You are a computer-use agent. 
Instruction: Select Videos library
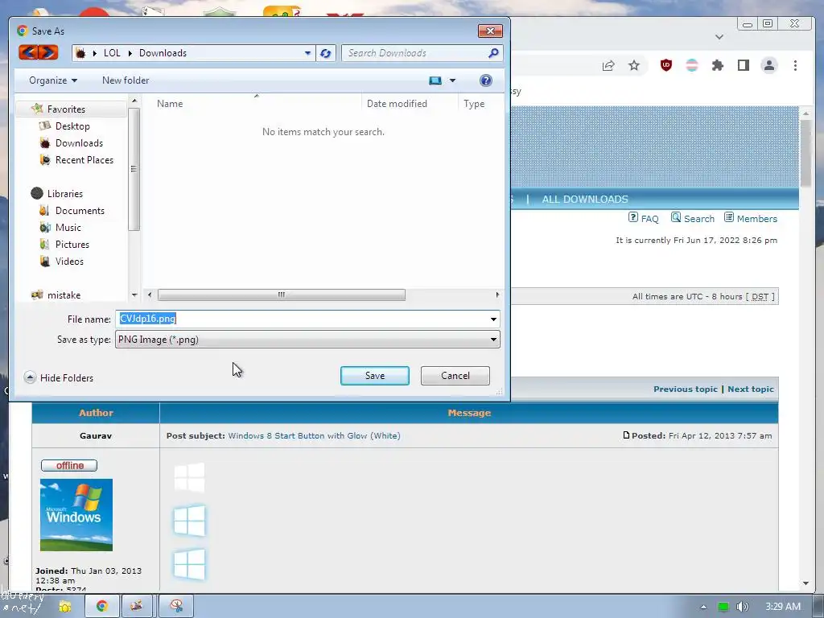coord(69,262)
